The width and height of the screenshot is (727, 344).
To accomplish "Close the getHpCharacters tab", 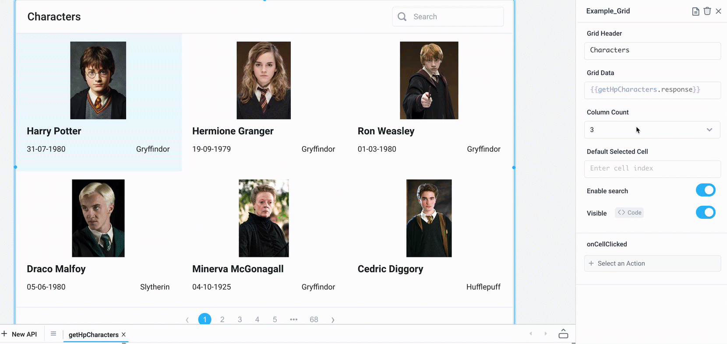I will (x=124, y=334).
